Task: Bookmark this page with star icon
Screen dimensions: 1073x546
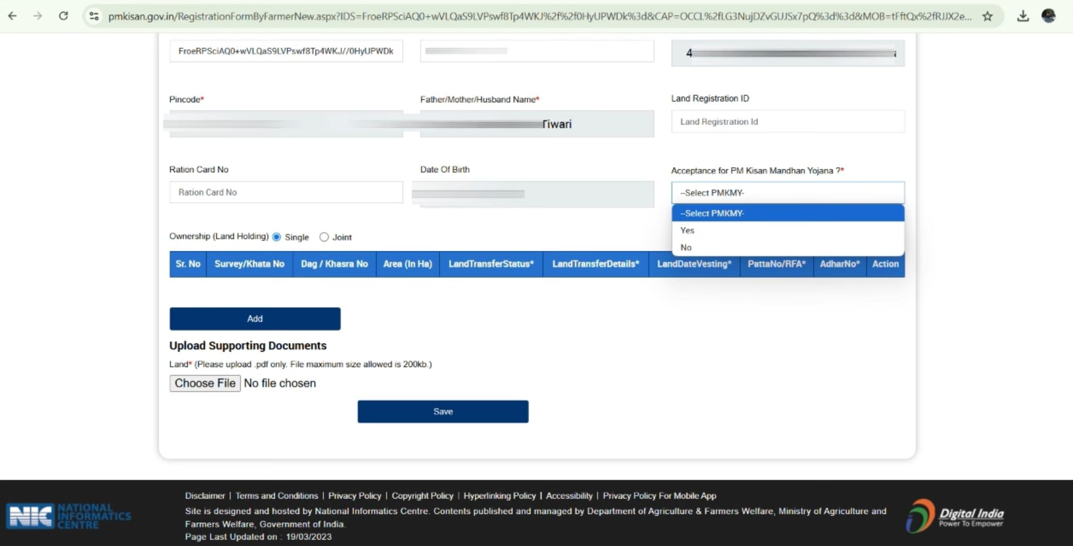Action: 988,17
